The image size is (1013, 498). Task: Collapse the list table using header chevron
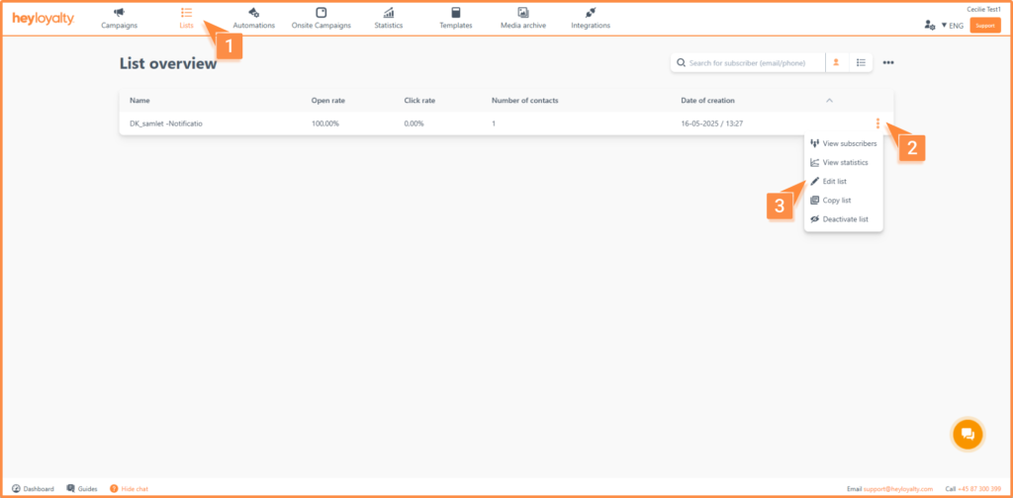click(x=829, y=101)
